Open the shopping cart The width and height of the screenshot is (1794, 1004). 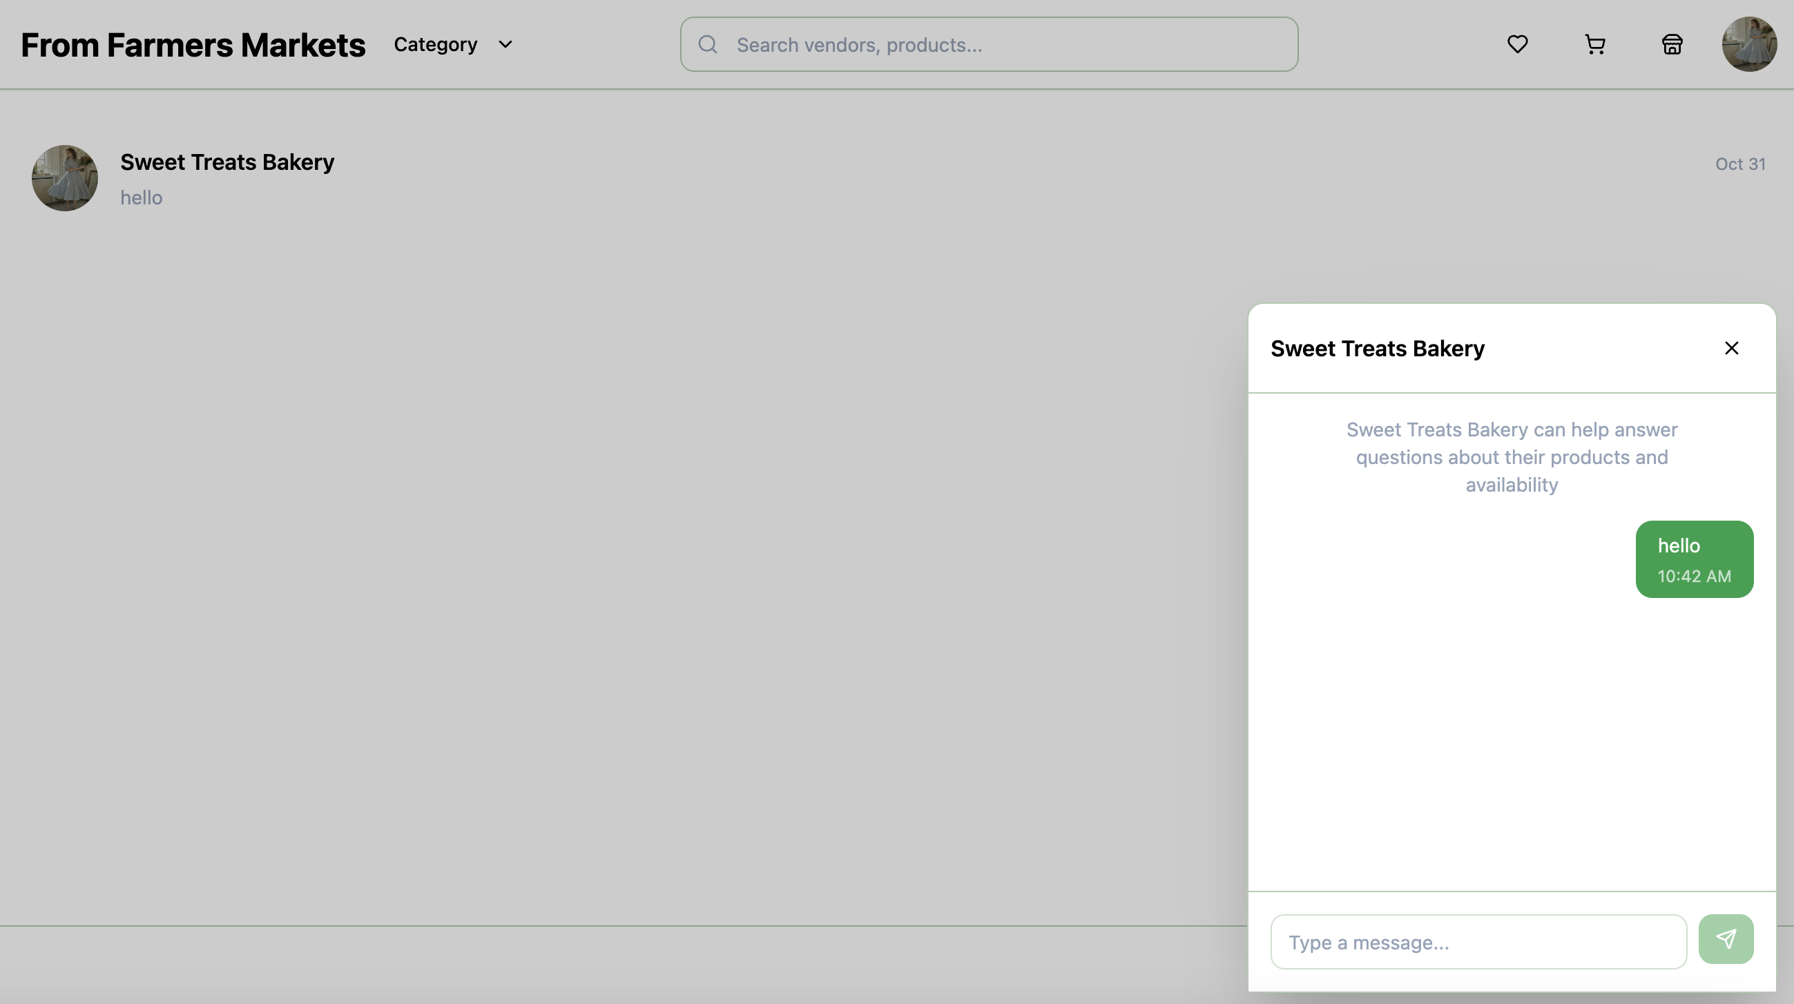click(x=1595, y=45)
